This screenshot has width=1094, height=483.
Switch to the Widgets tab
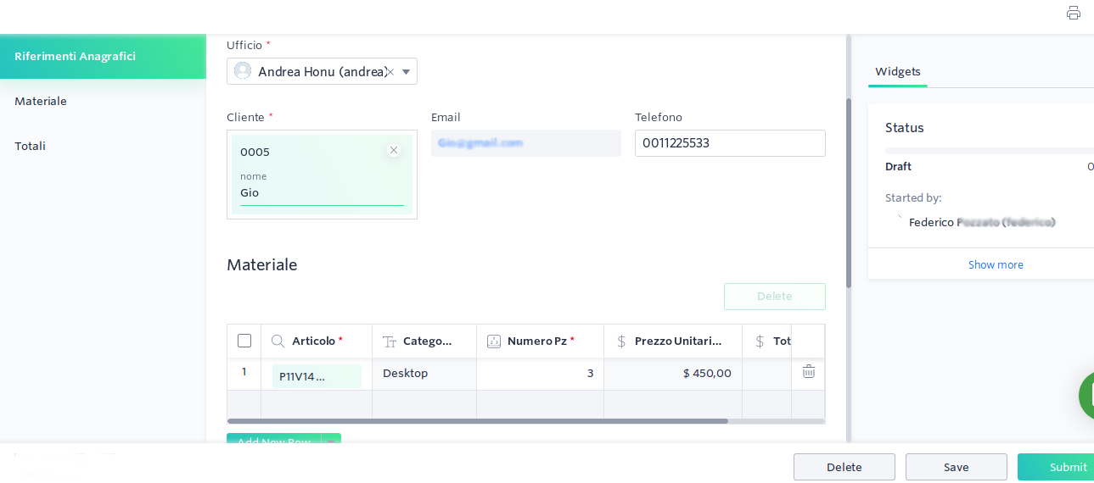(898, 72)
